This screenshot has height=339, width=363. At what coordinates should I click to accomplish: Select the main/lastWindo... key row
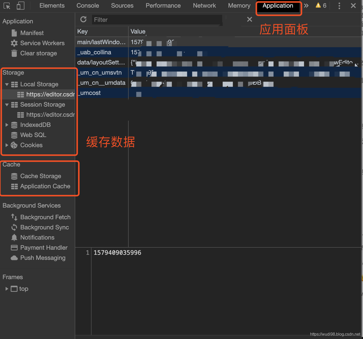pyautogui.click(x=218, y=42)
